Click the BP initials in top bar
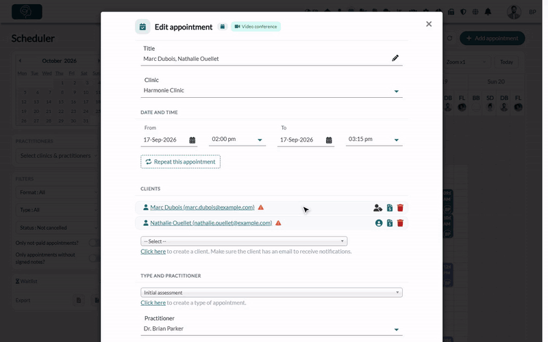Viewport: 548px width, 342px height. tap(532, 12)
